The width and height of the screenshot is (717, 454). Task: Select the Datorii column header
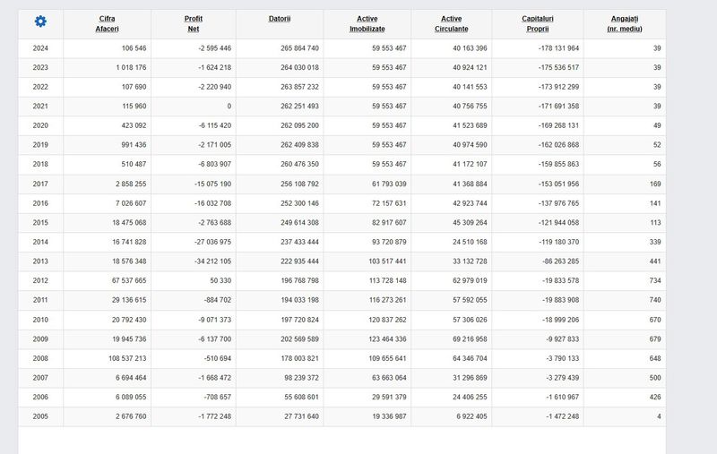click(x=280, y=19)
